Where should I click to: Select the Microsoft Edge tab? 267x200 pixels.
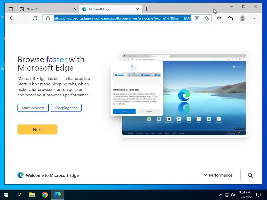(111, 9)
